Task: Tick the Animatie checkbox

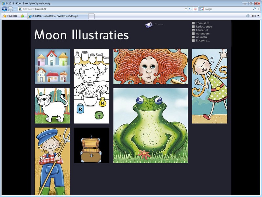Action: [x=194, y=37]
